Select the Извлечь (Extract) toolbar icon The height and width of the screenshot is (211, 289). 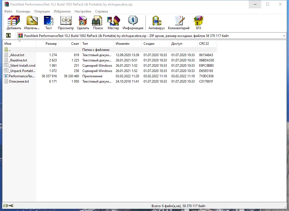[x=31, y=22]
